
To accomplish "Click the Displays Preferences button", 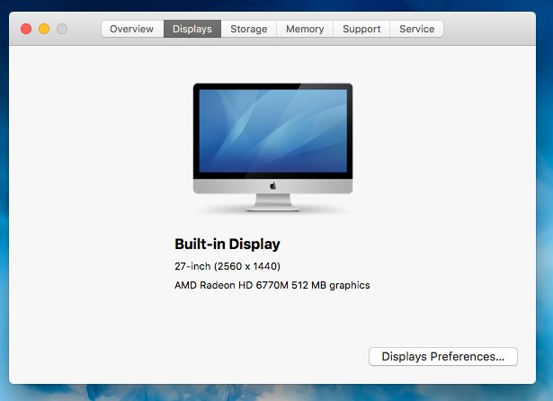I will coord(443,357).
